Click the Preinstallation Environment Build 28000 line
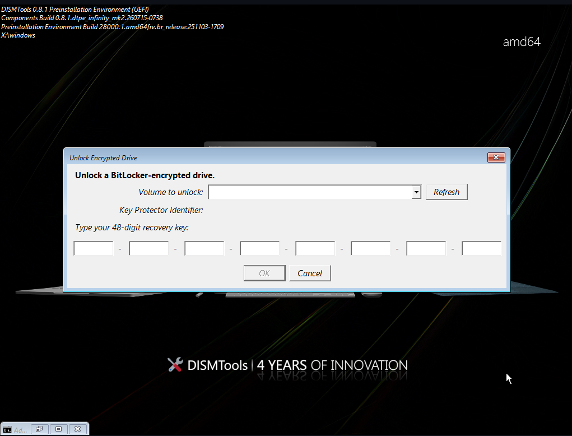Viewport: 572px width, 436px height. coord(113,27)
